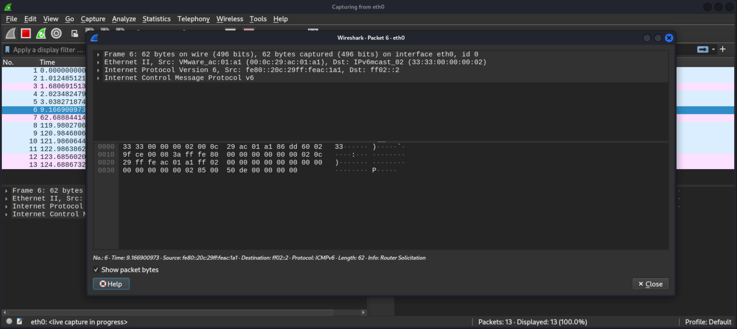
Task: Open the filter bookmark dropdown arrow
Action: [6, 49]
